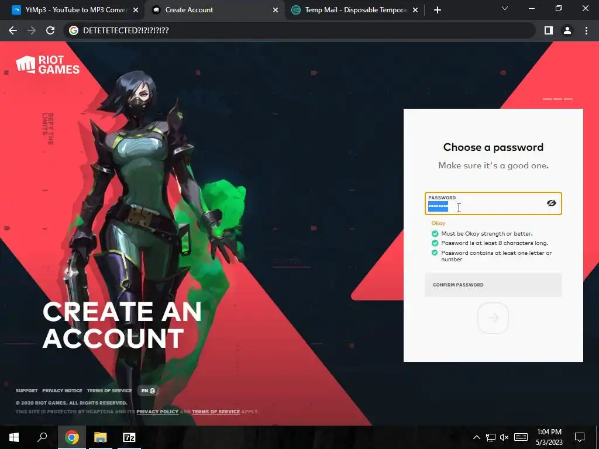Open the EN language selector
Screen dimensions: 599x449
click(148, 391)
